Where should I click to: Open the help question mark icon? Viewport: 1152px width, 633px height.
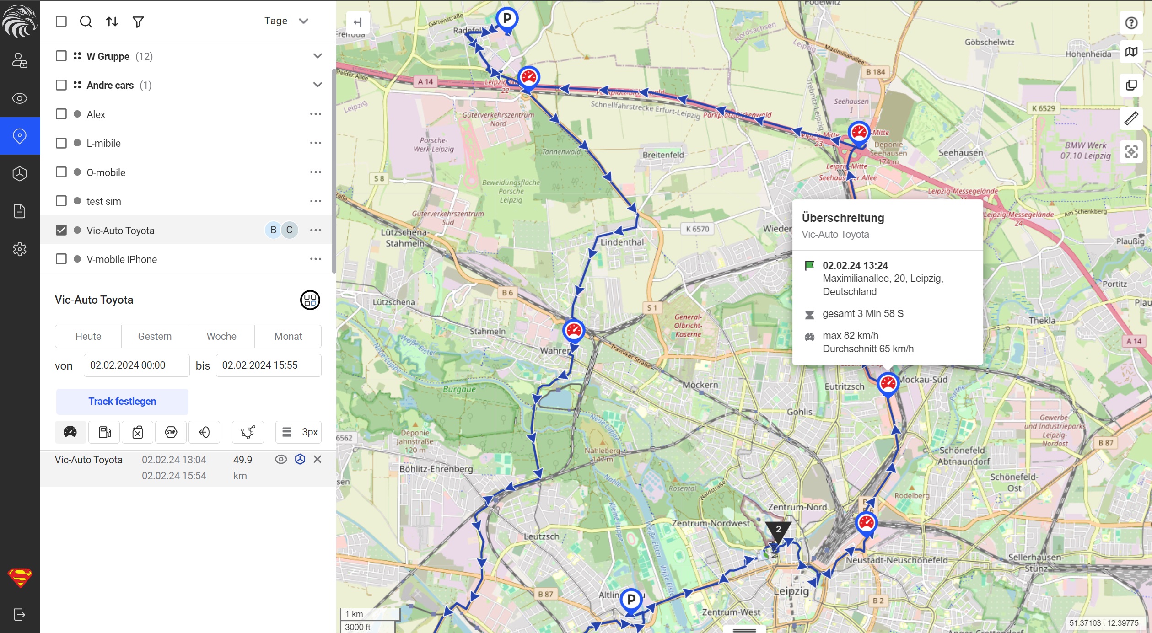(1131, 23)
